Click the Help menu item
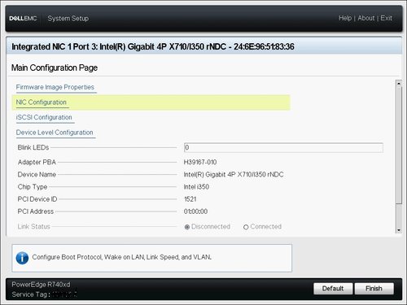 pyautogui.click(x=345, y=18)
